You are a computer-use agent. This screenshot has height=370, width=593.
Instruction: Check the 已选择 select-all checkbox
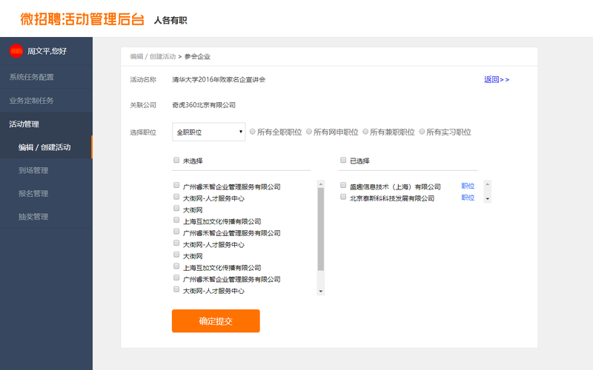click(x=343, y=160)
